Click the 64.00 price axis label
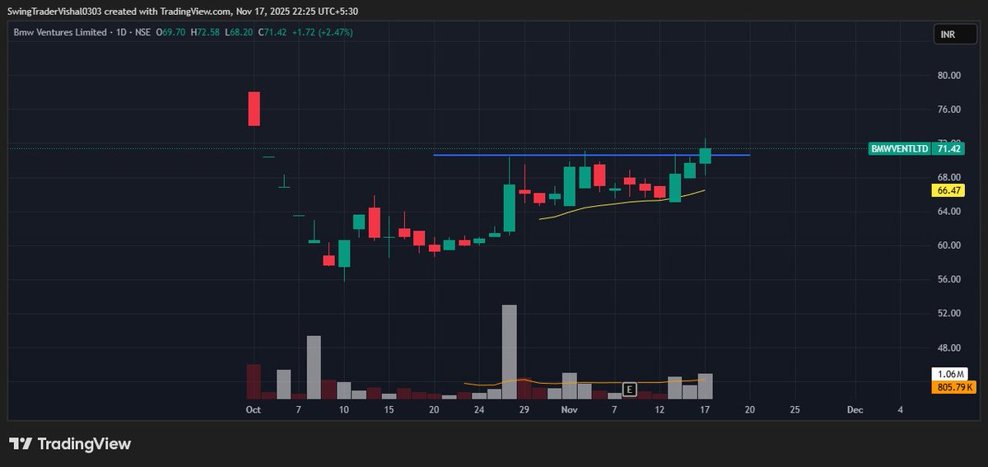The width and height of the screenshot is (988, 467). tap(949, 211)
